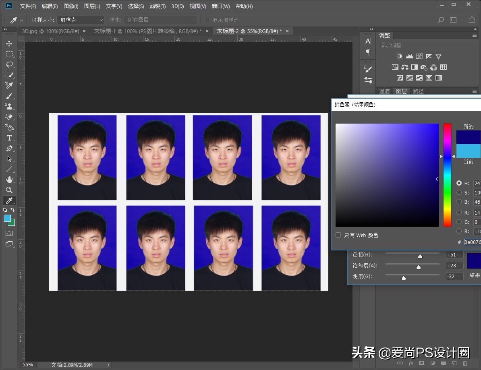Select the Zoom tool in toolbar
This screenshot has width=481, height=370.
(9, 190)
